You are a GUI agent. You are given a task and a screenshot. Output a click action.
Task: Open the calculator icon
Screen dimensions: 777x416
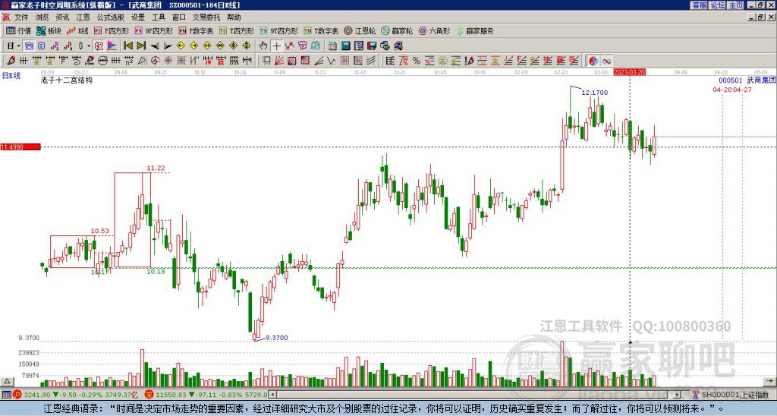(345, 46)
